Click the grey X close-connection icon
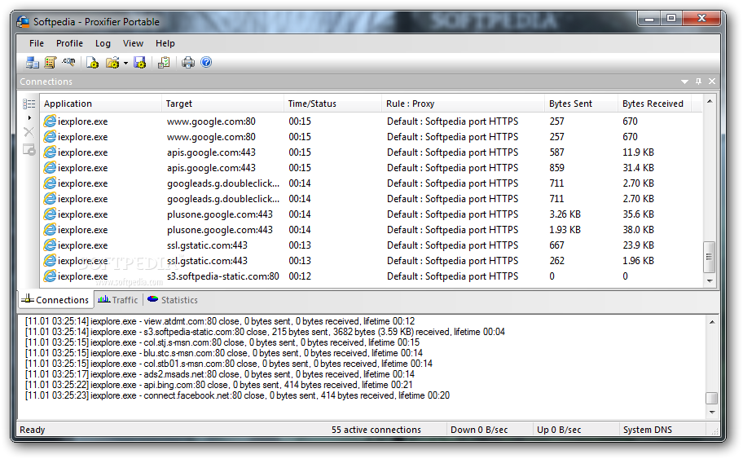 point(29,132)
